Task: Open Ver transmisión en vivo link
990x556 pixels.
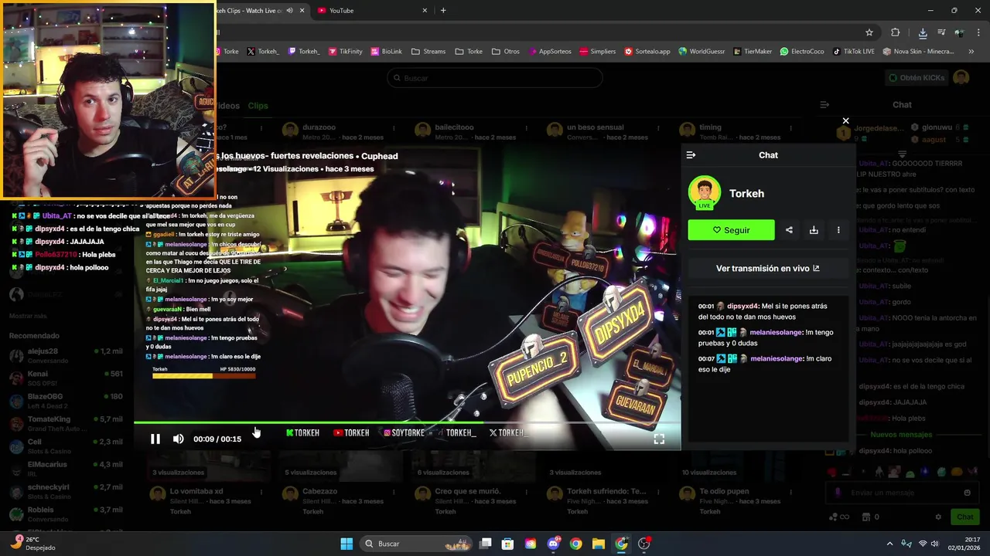Action: [768, 269]
